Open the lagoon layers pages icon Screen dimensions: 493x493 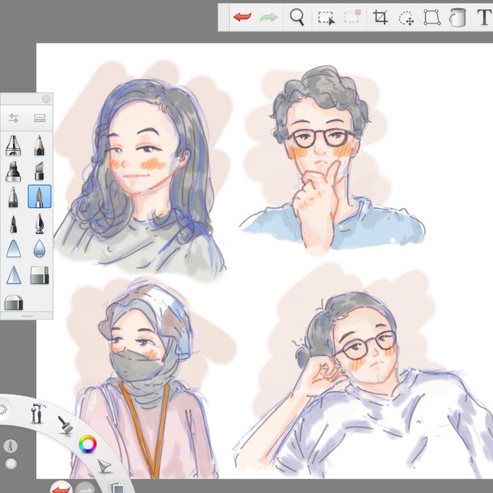[x=117, y=488]
